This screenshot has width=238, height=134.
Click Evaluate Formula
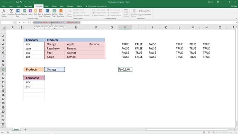pos(114,16)
